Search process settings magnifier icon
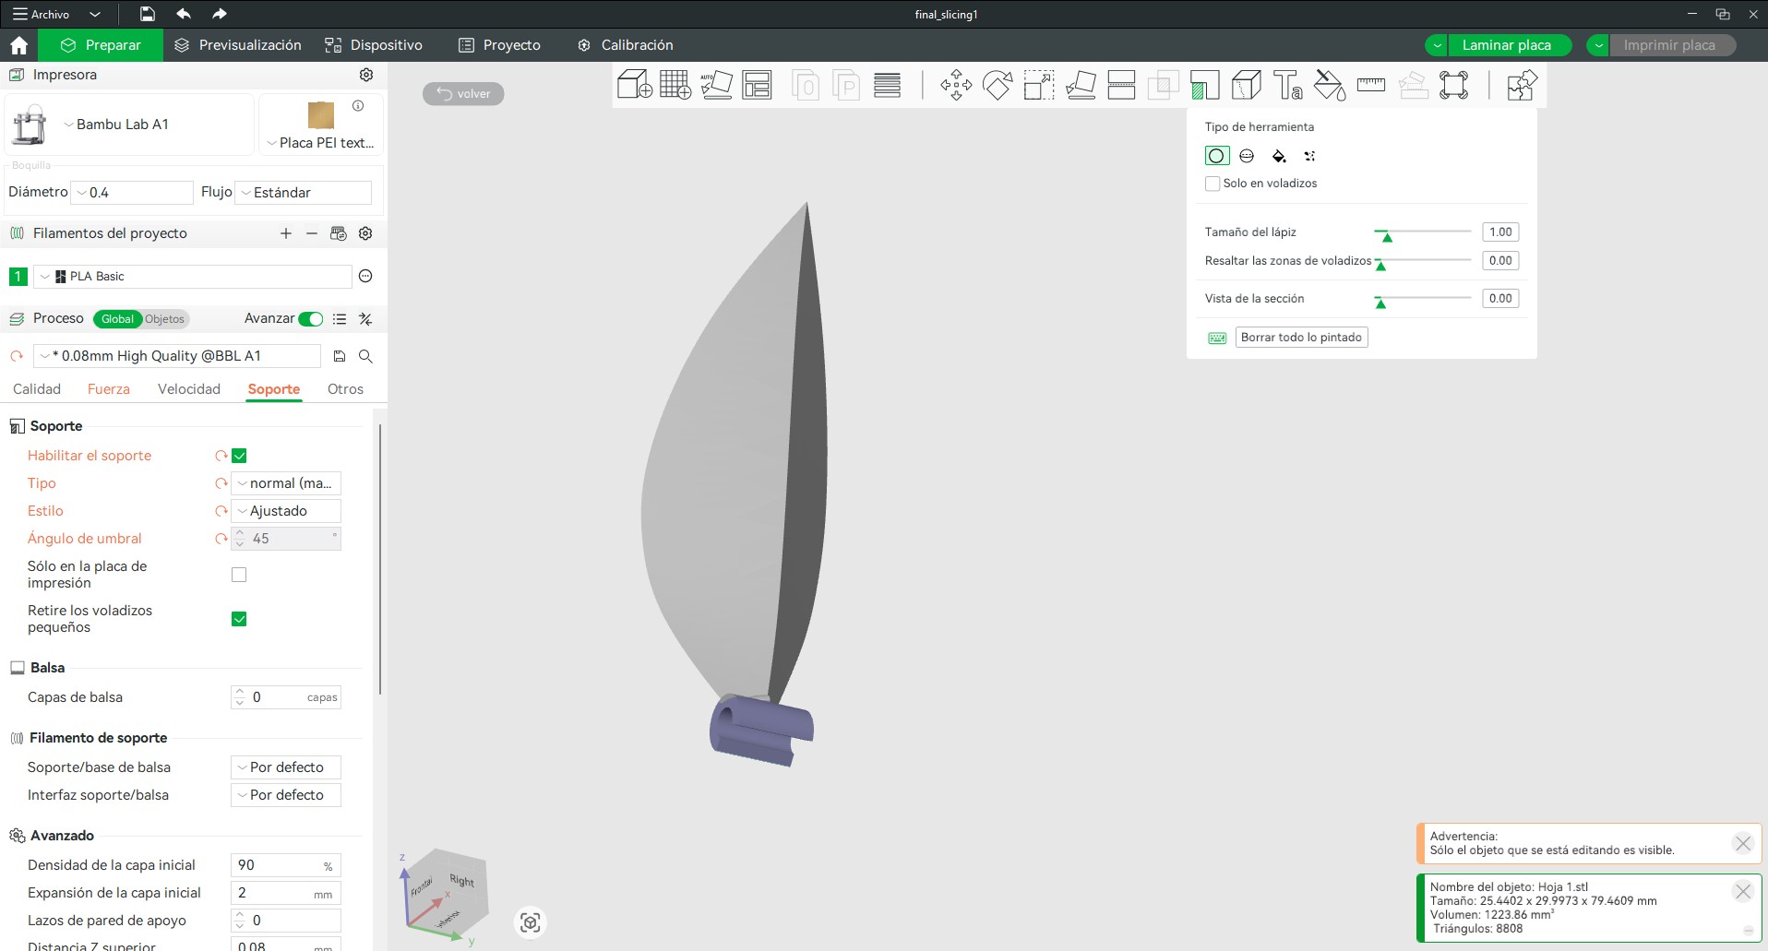This screenshot has height=951, width=1768. (x=365, y=356)
